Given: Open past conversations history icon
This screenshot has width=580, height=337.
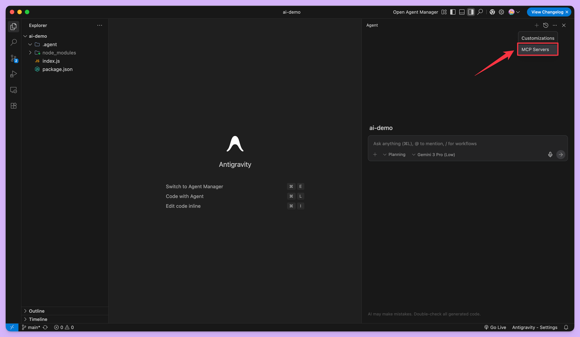Looking at the screenshot, I should (545, 25).
